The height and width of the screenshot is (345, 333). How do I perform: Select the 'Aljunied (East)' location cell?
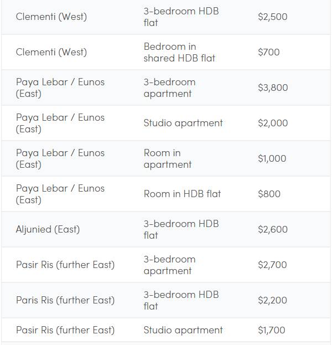pyautogui.click(x=48, y=229)
